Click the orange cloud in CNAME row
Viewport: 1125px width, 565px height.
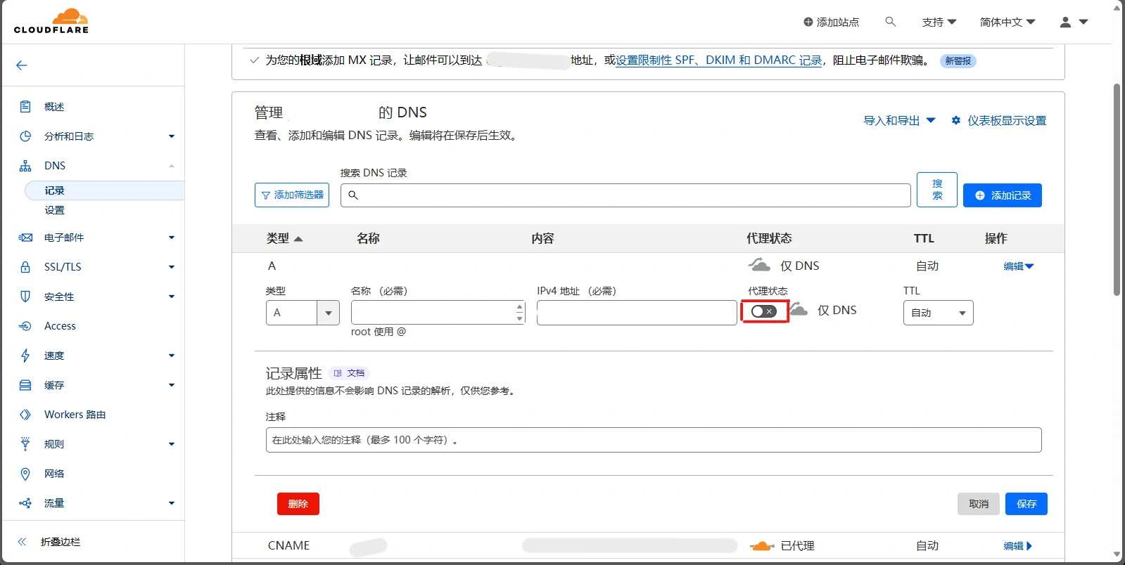(x=762, y=546)
